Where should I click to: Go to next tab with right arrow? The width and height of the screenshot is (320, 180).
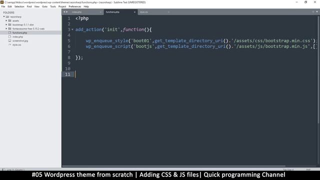[x=66, y=12]
